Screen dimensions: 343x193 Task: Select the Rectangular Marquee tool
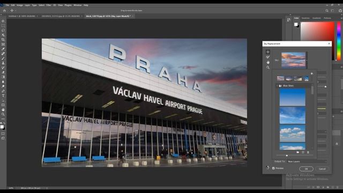coord(3,26)
